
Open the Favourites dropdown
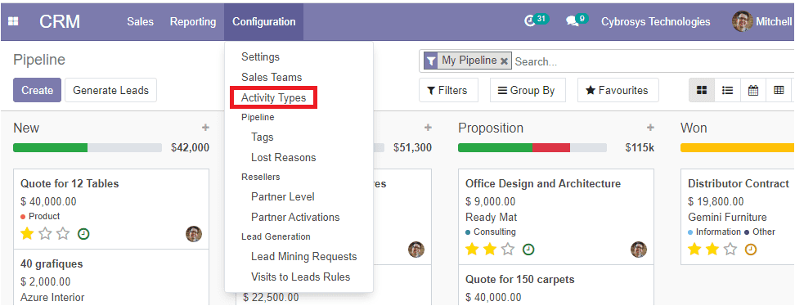pyautogui.click(x=618, y=90)
